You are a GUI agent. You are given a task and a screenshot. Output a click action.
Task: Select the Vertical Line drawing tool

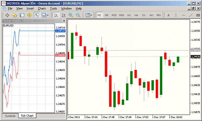176,15
